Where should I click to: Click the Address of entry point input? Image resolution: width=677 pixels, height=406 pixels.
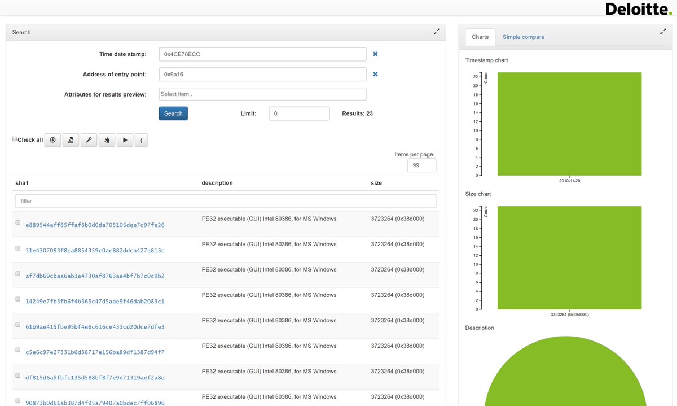click(x=262, y=74)
